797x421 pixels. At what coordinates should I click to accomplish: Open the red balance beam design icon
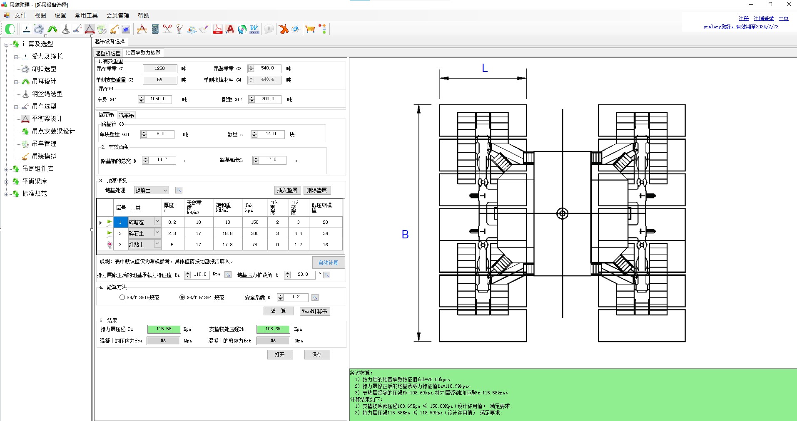point(90,29)
